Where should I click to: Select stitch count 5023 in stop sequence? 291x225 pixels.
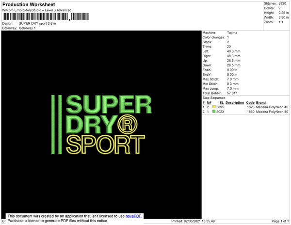tap(220, 112)
